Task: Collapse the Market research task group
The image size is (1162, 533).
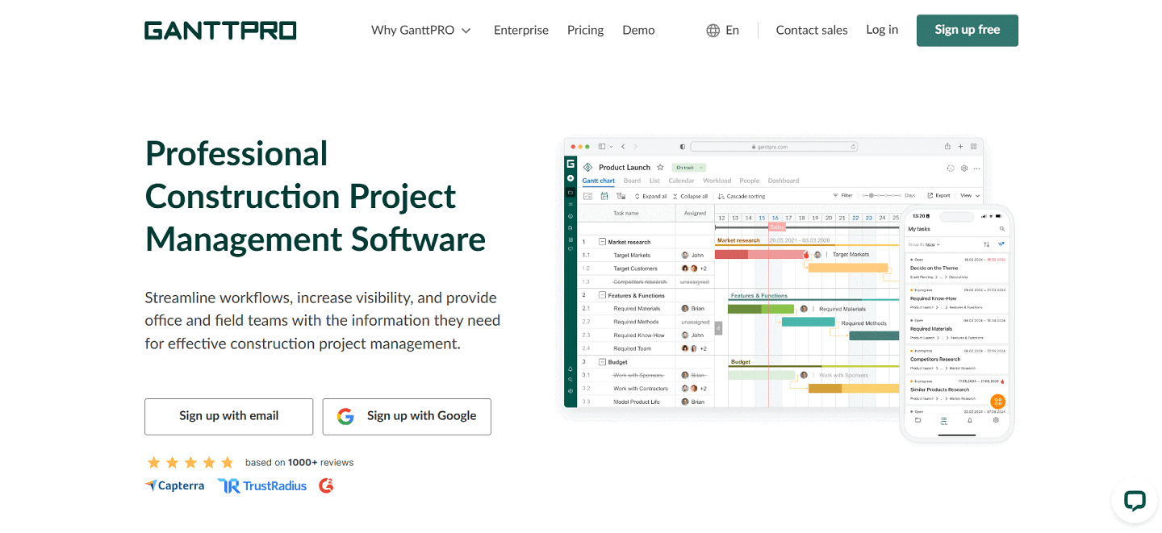Action: coord(601,241)
